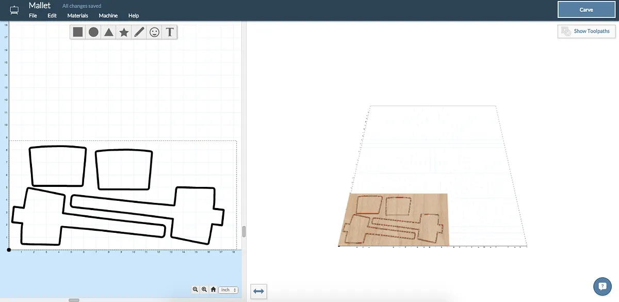Click the panel divider drag handle
The image size is (619, 302).
(x=244, y=231)
